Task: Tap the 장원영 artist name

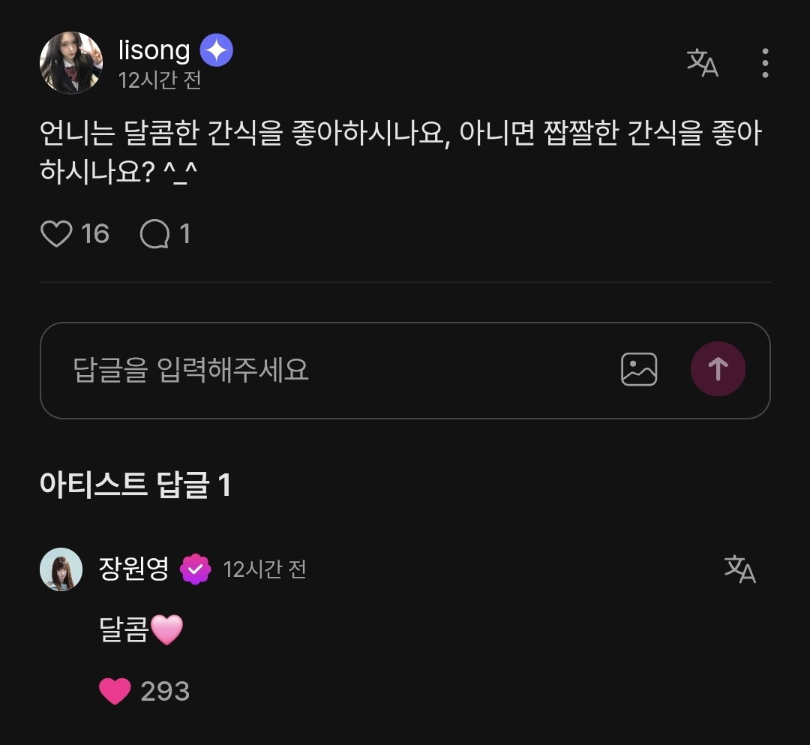Action: tap(133, 569)
